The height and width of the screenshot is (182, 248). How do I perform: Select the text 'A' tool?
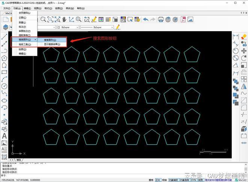4,136
